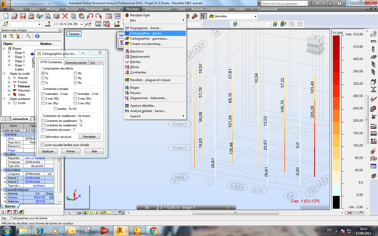The image size is (378, 236).
Task: Click black minimum legend color
Action: 336,202
